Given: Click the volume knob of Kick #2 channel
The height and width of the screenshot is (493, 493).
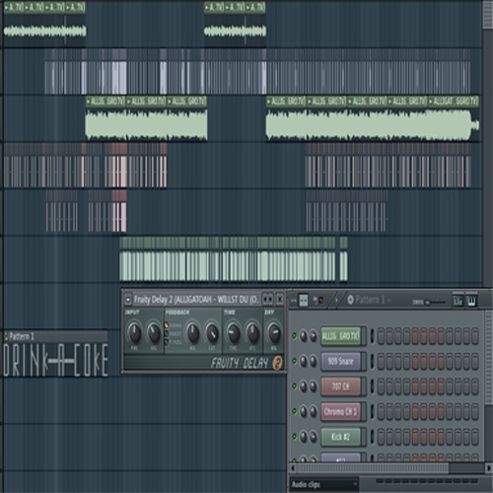Looking at the screenshot, I should pos(313,437).
